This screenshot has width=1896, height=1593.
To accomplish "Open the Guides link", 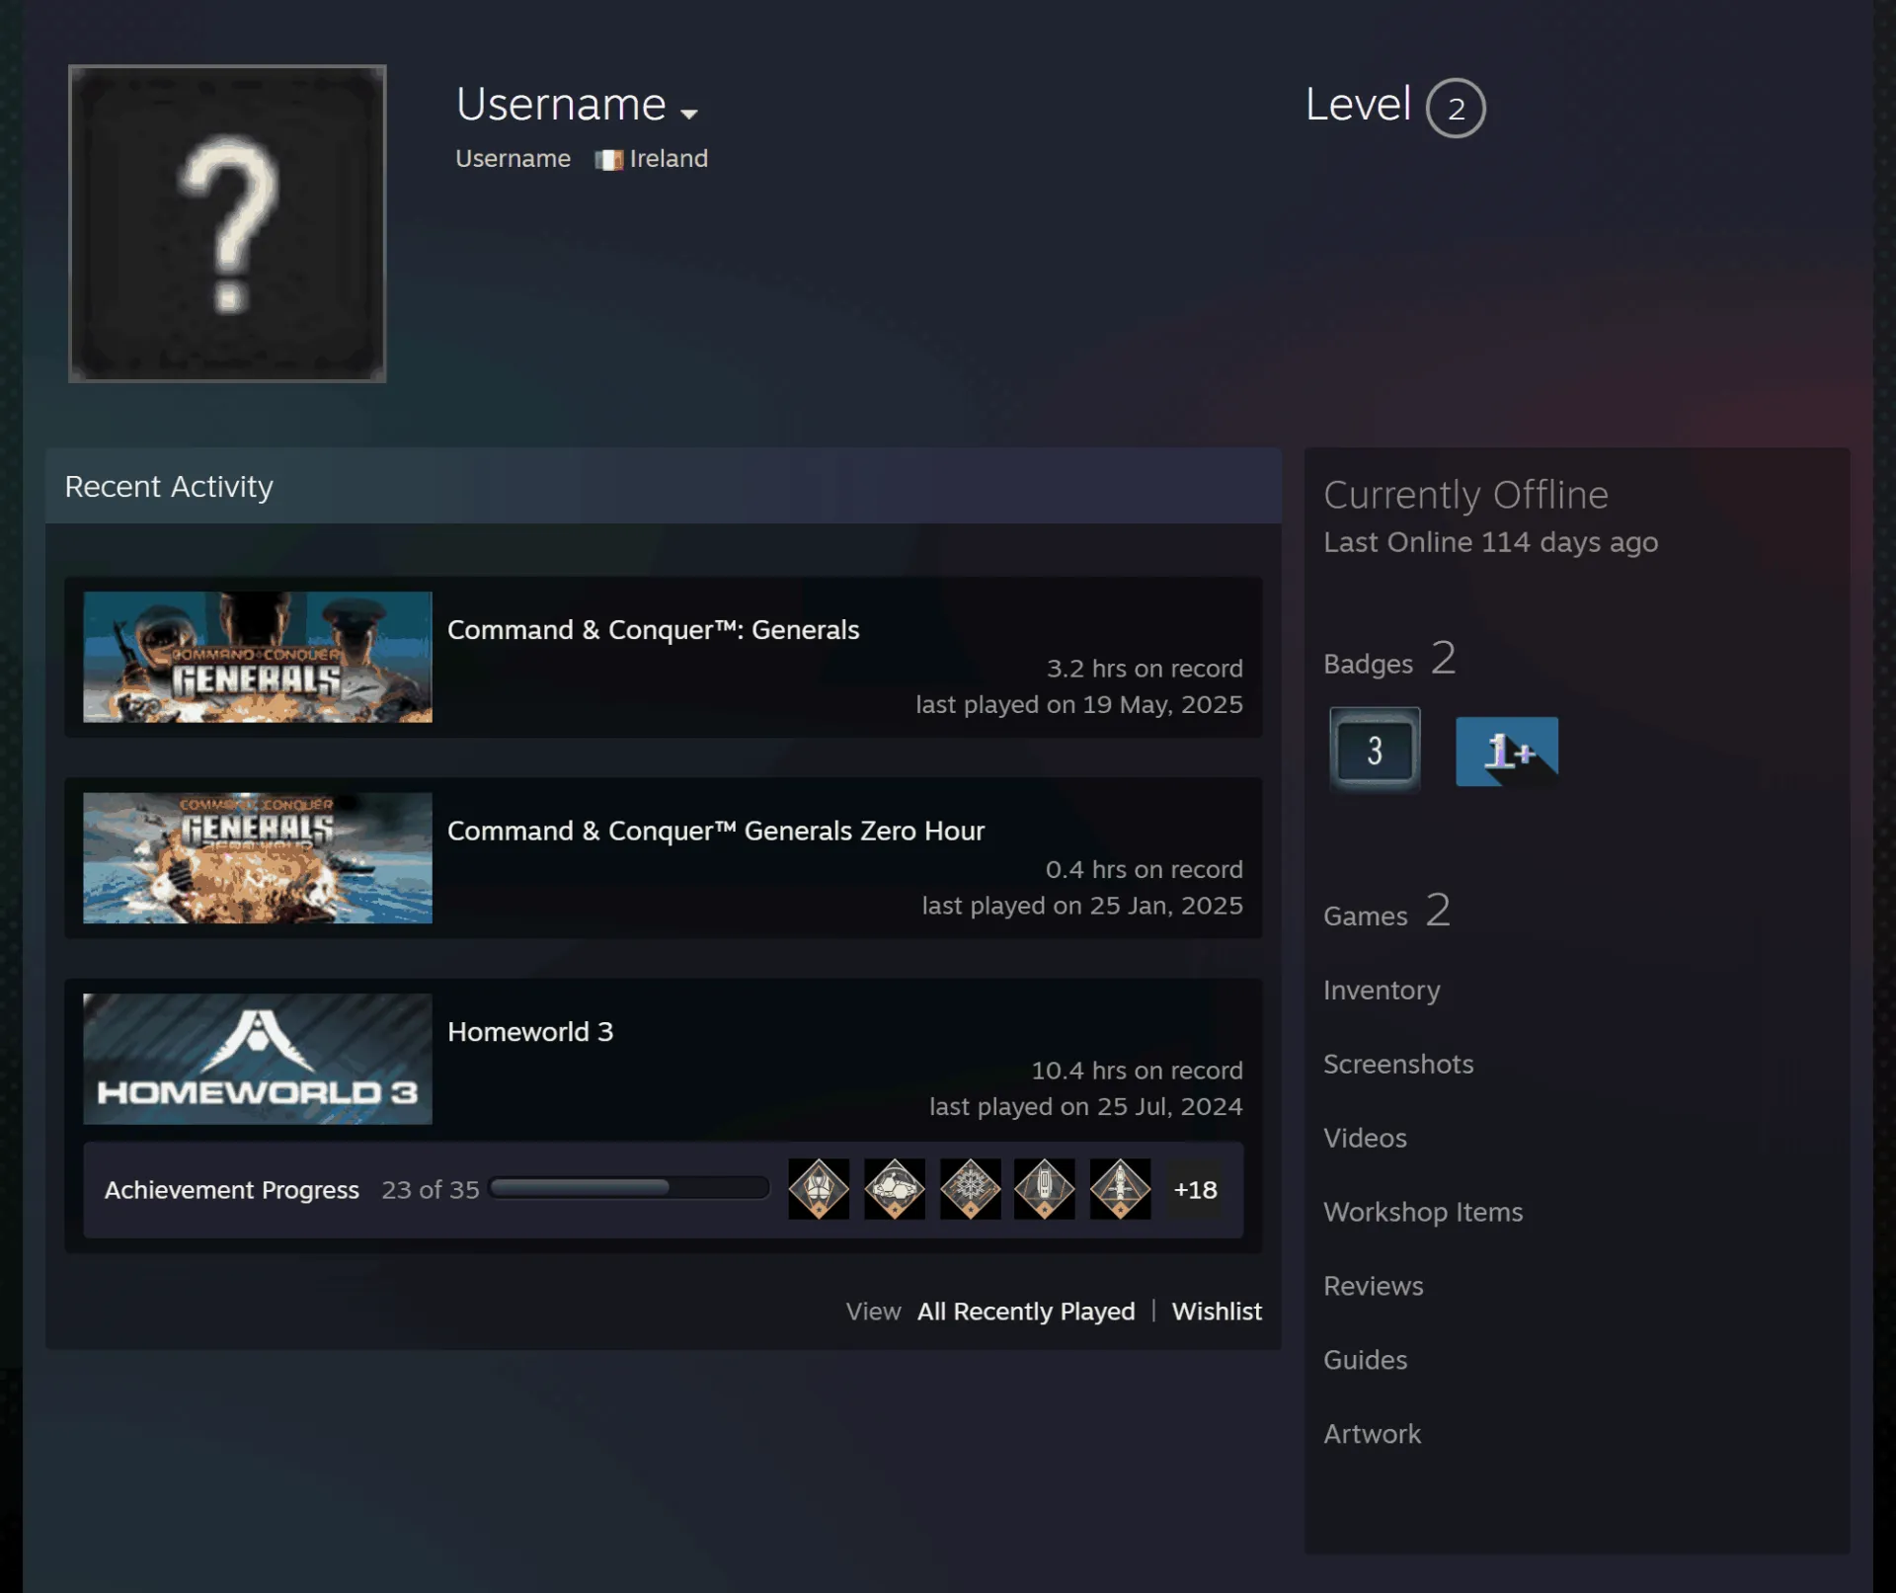I will click(1365, 1360).
